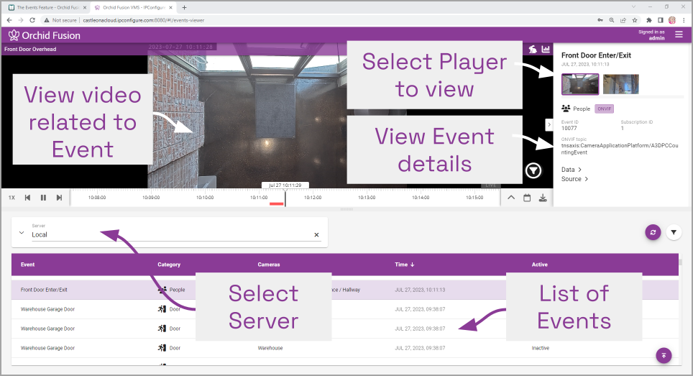This screenshot has height=376, width=693.
Task: Open the browser password key icon
Action: click(600, 20)
